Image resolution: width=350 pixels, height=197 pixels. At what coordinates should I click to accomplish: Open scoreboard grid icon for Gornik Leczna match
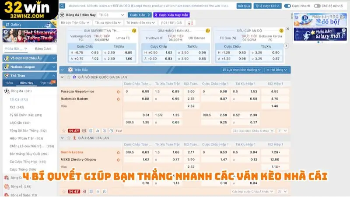(x=84, y=191)
